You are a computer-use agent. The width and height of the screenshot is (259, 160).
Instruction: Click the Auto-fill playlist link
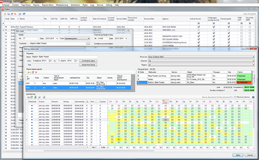249,14
